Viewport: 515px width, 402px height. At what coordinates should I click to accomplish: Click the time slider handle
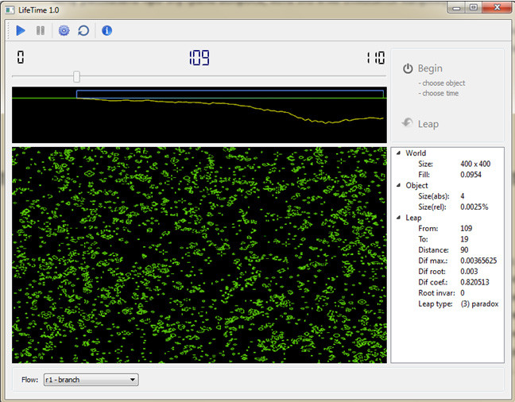pos(76,76)
